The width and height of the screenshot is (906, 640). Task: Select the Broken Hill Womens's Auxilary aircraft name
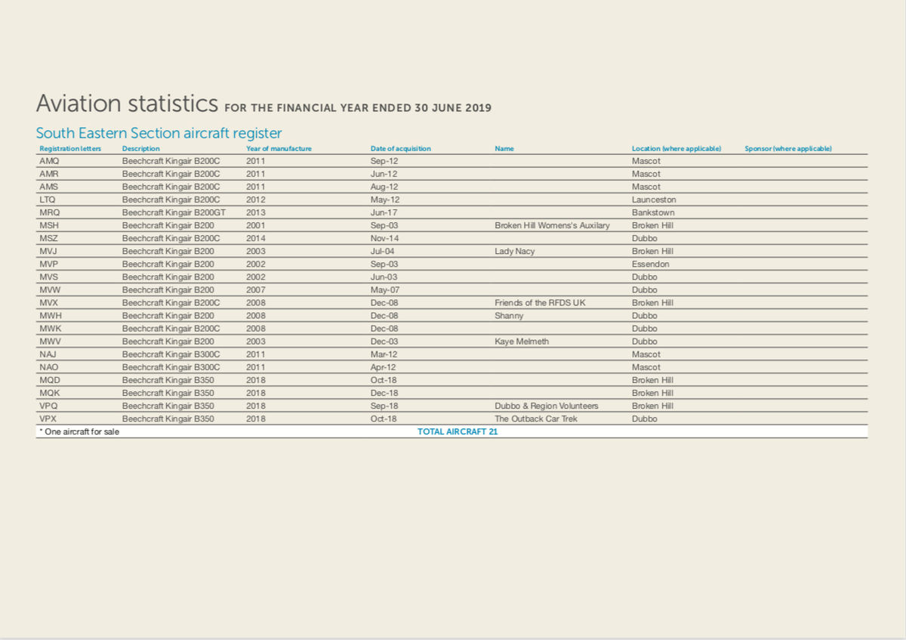pyautogui.click(x=552, y=225)
